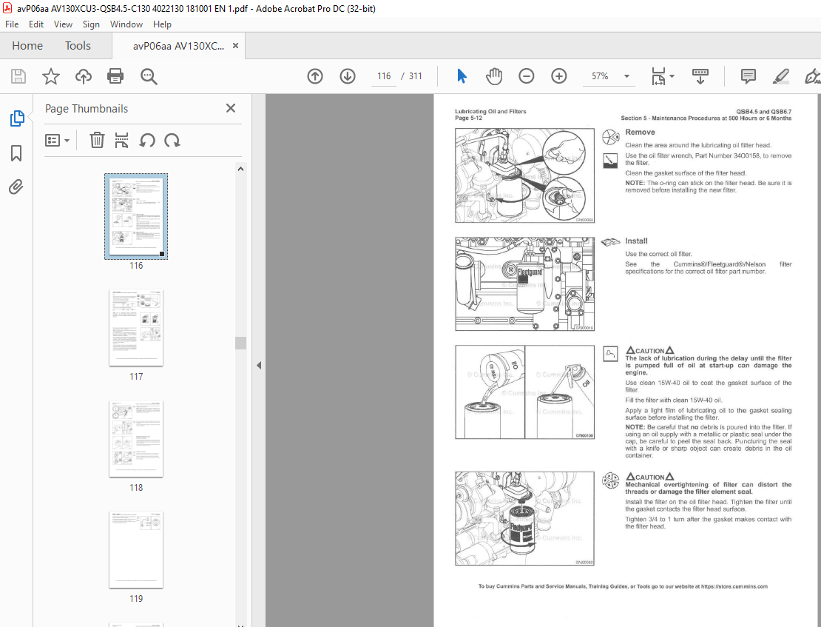The height and width of the screenshot is (627, 821).
Task: Open the Attachments paperclip icon
Action: pos(16,187)
